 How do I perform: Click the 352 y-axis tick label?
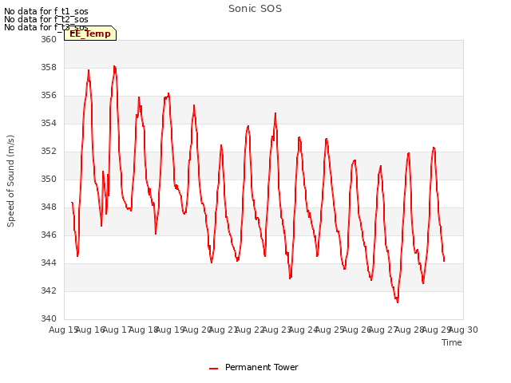(x=49, y=152)
